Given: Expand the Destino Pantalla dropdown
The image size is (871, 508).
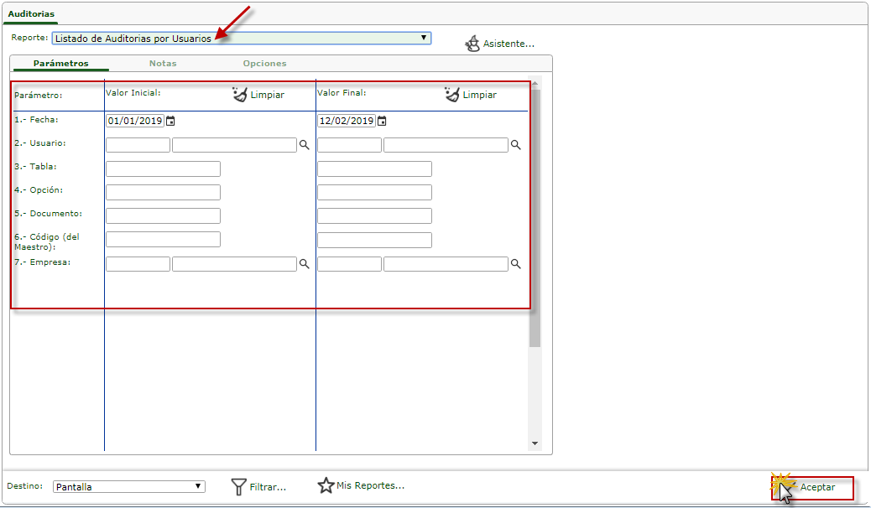Looking at the screenshot, I should tap(129, 487).
